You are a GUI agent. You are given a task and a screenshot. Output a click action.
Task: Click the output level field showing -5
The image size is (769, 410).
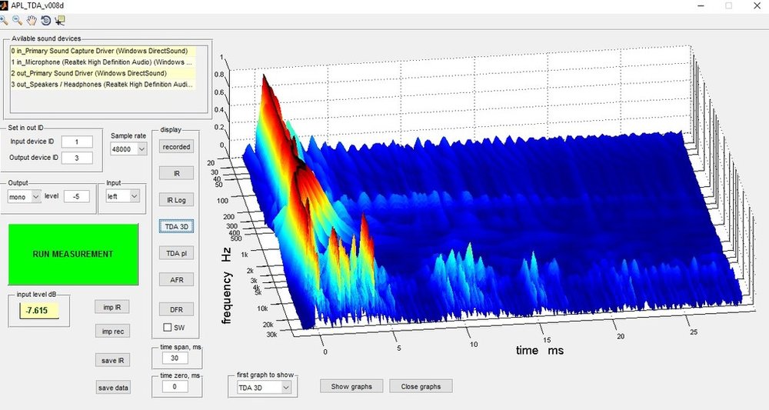click(76, 197)
